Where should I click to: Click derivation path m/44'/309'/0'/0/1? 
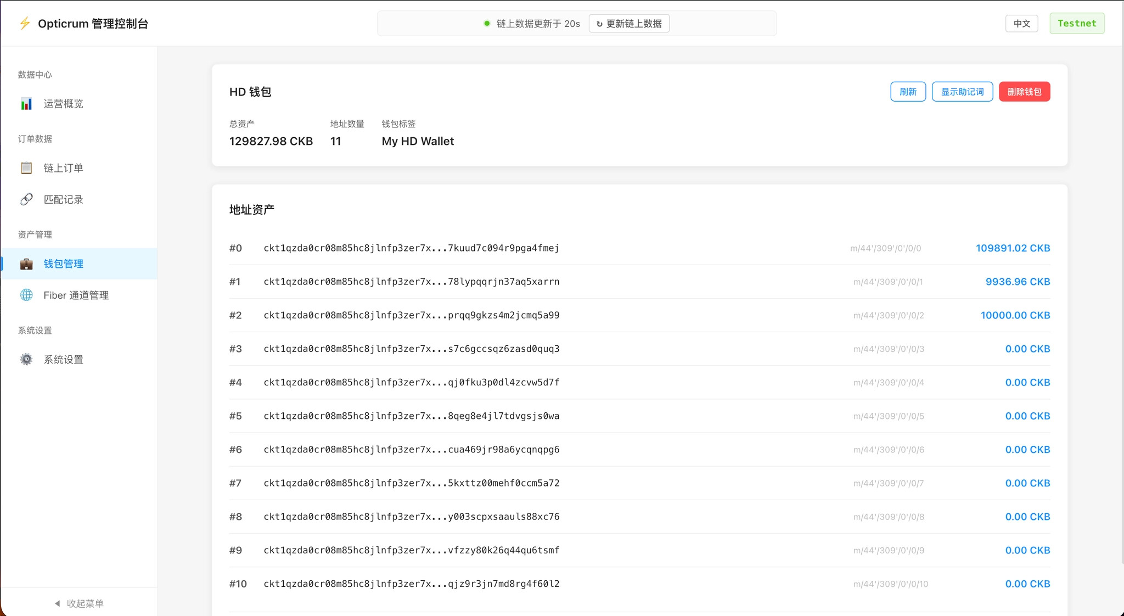pos(888,282)
